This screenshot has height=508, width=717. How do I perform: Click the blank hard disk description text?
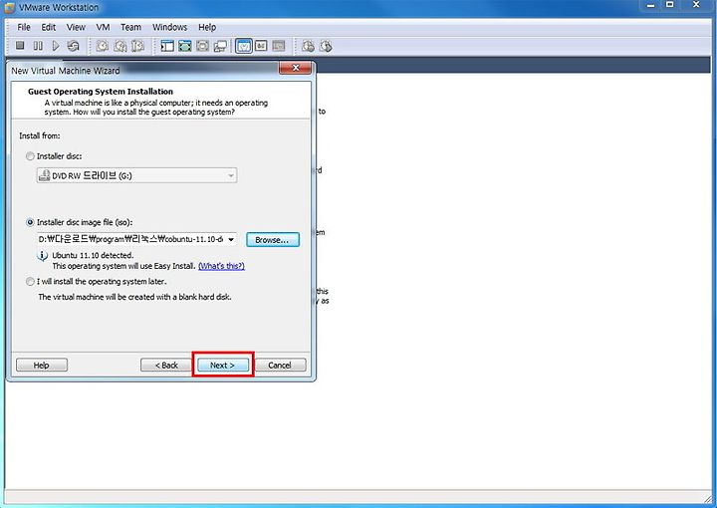tap(134, 297)
